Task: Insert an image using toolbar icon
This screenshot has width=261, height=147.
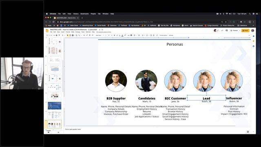Action: click(73, 36)
